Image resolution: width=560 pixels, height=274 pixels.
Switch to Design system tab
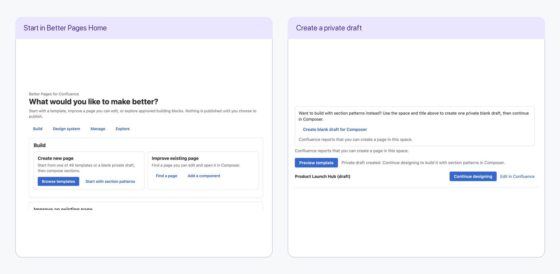[x=66, y=129]
